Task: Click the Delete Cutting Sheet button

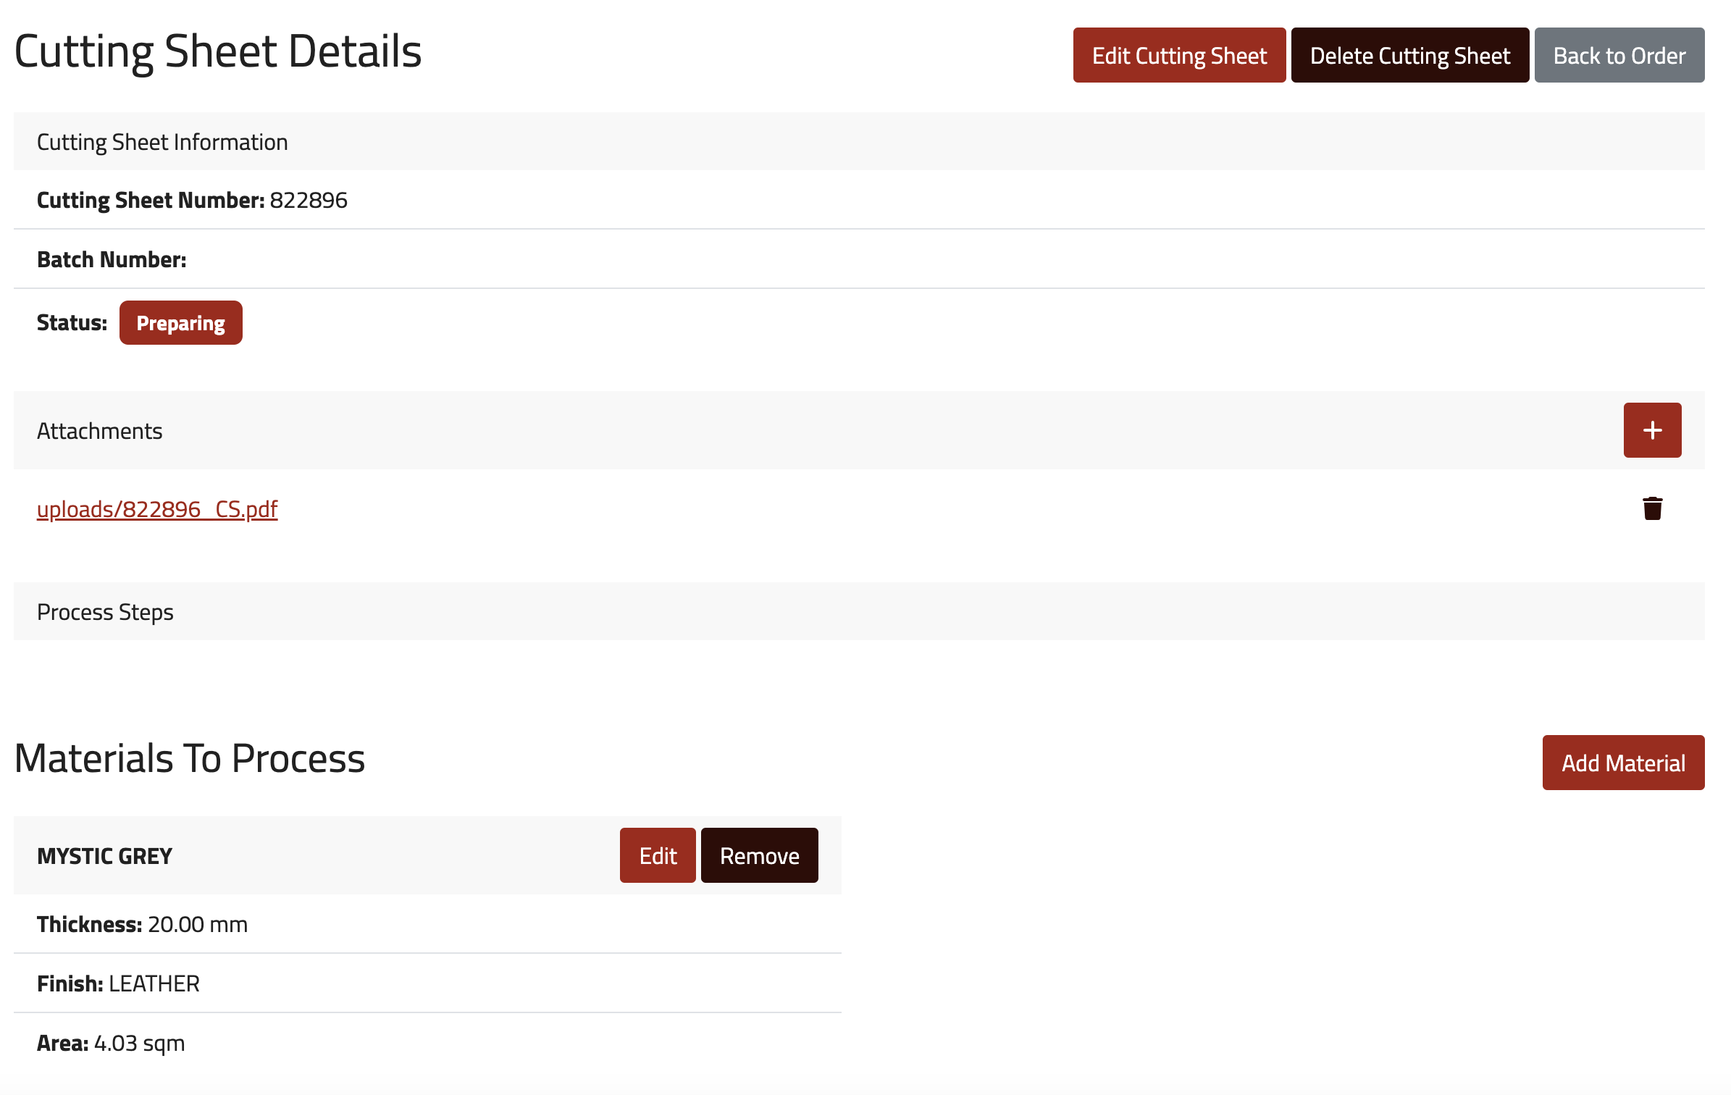Action: pos(1409,54)
